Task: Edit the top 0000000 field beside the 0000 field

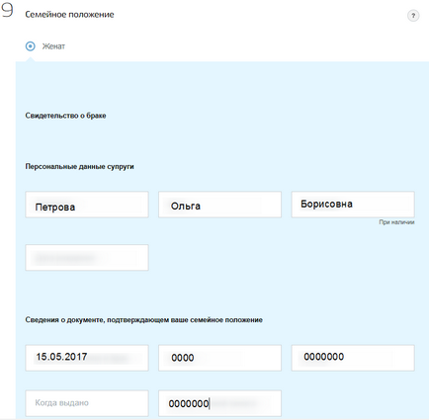Action: [x=353, y=358]
